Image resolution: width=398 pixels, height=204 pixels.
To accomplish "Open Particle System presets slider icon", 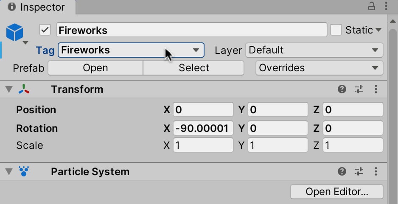I will [x=359, y=171].
